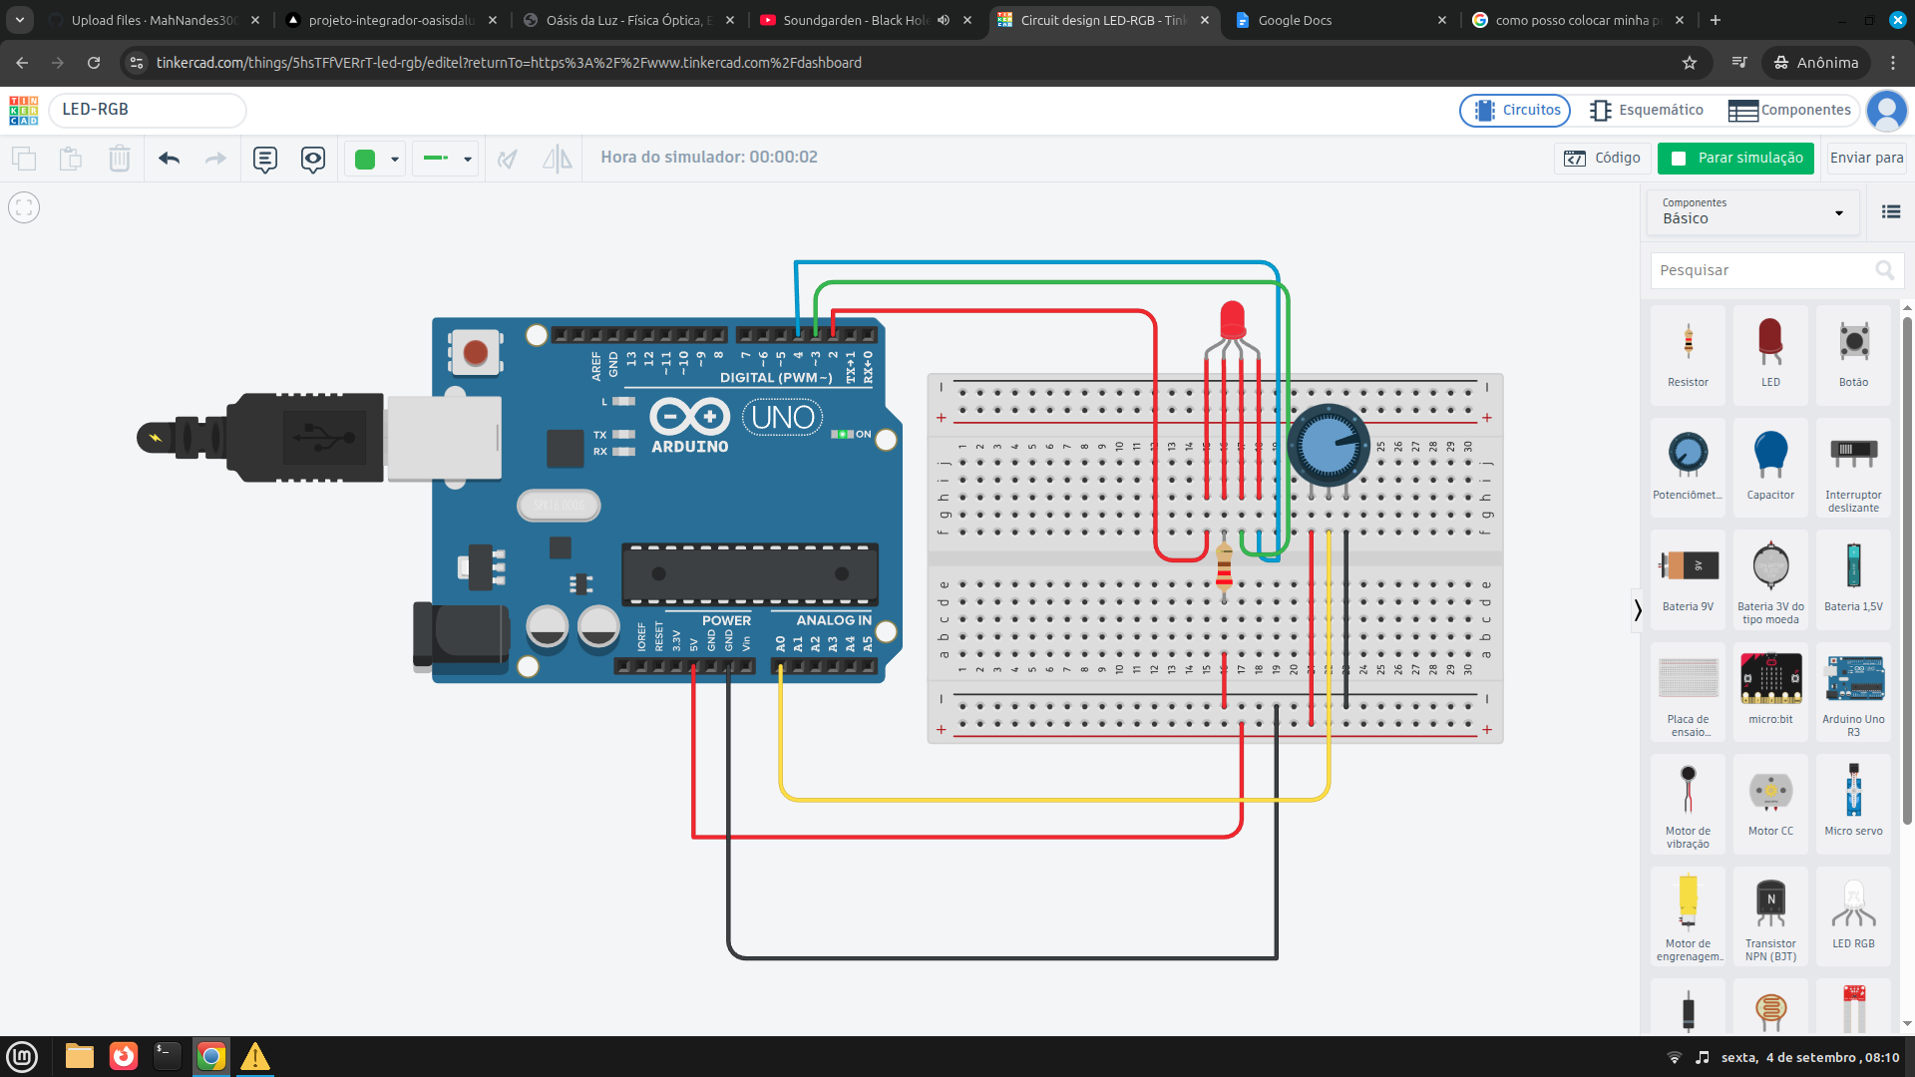Select the Transistor NPN (BJT) component
Screen dimensions: 1915x1077
click(1770, 915)
